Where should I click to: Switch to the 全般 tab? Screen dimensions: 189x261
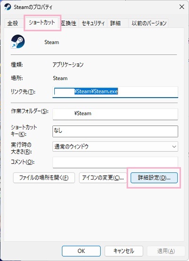click(13, 23)
